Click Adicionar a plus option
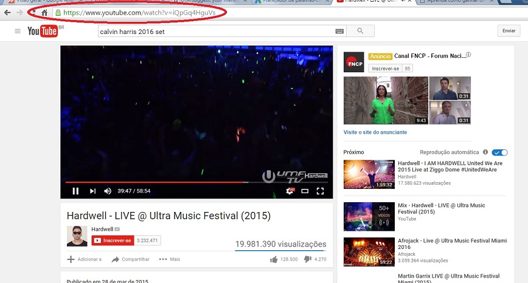The image size is (528, 283). (85, 259)
